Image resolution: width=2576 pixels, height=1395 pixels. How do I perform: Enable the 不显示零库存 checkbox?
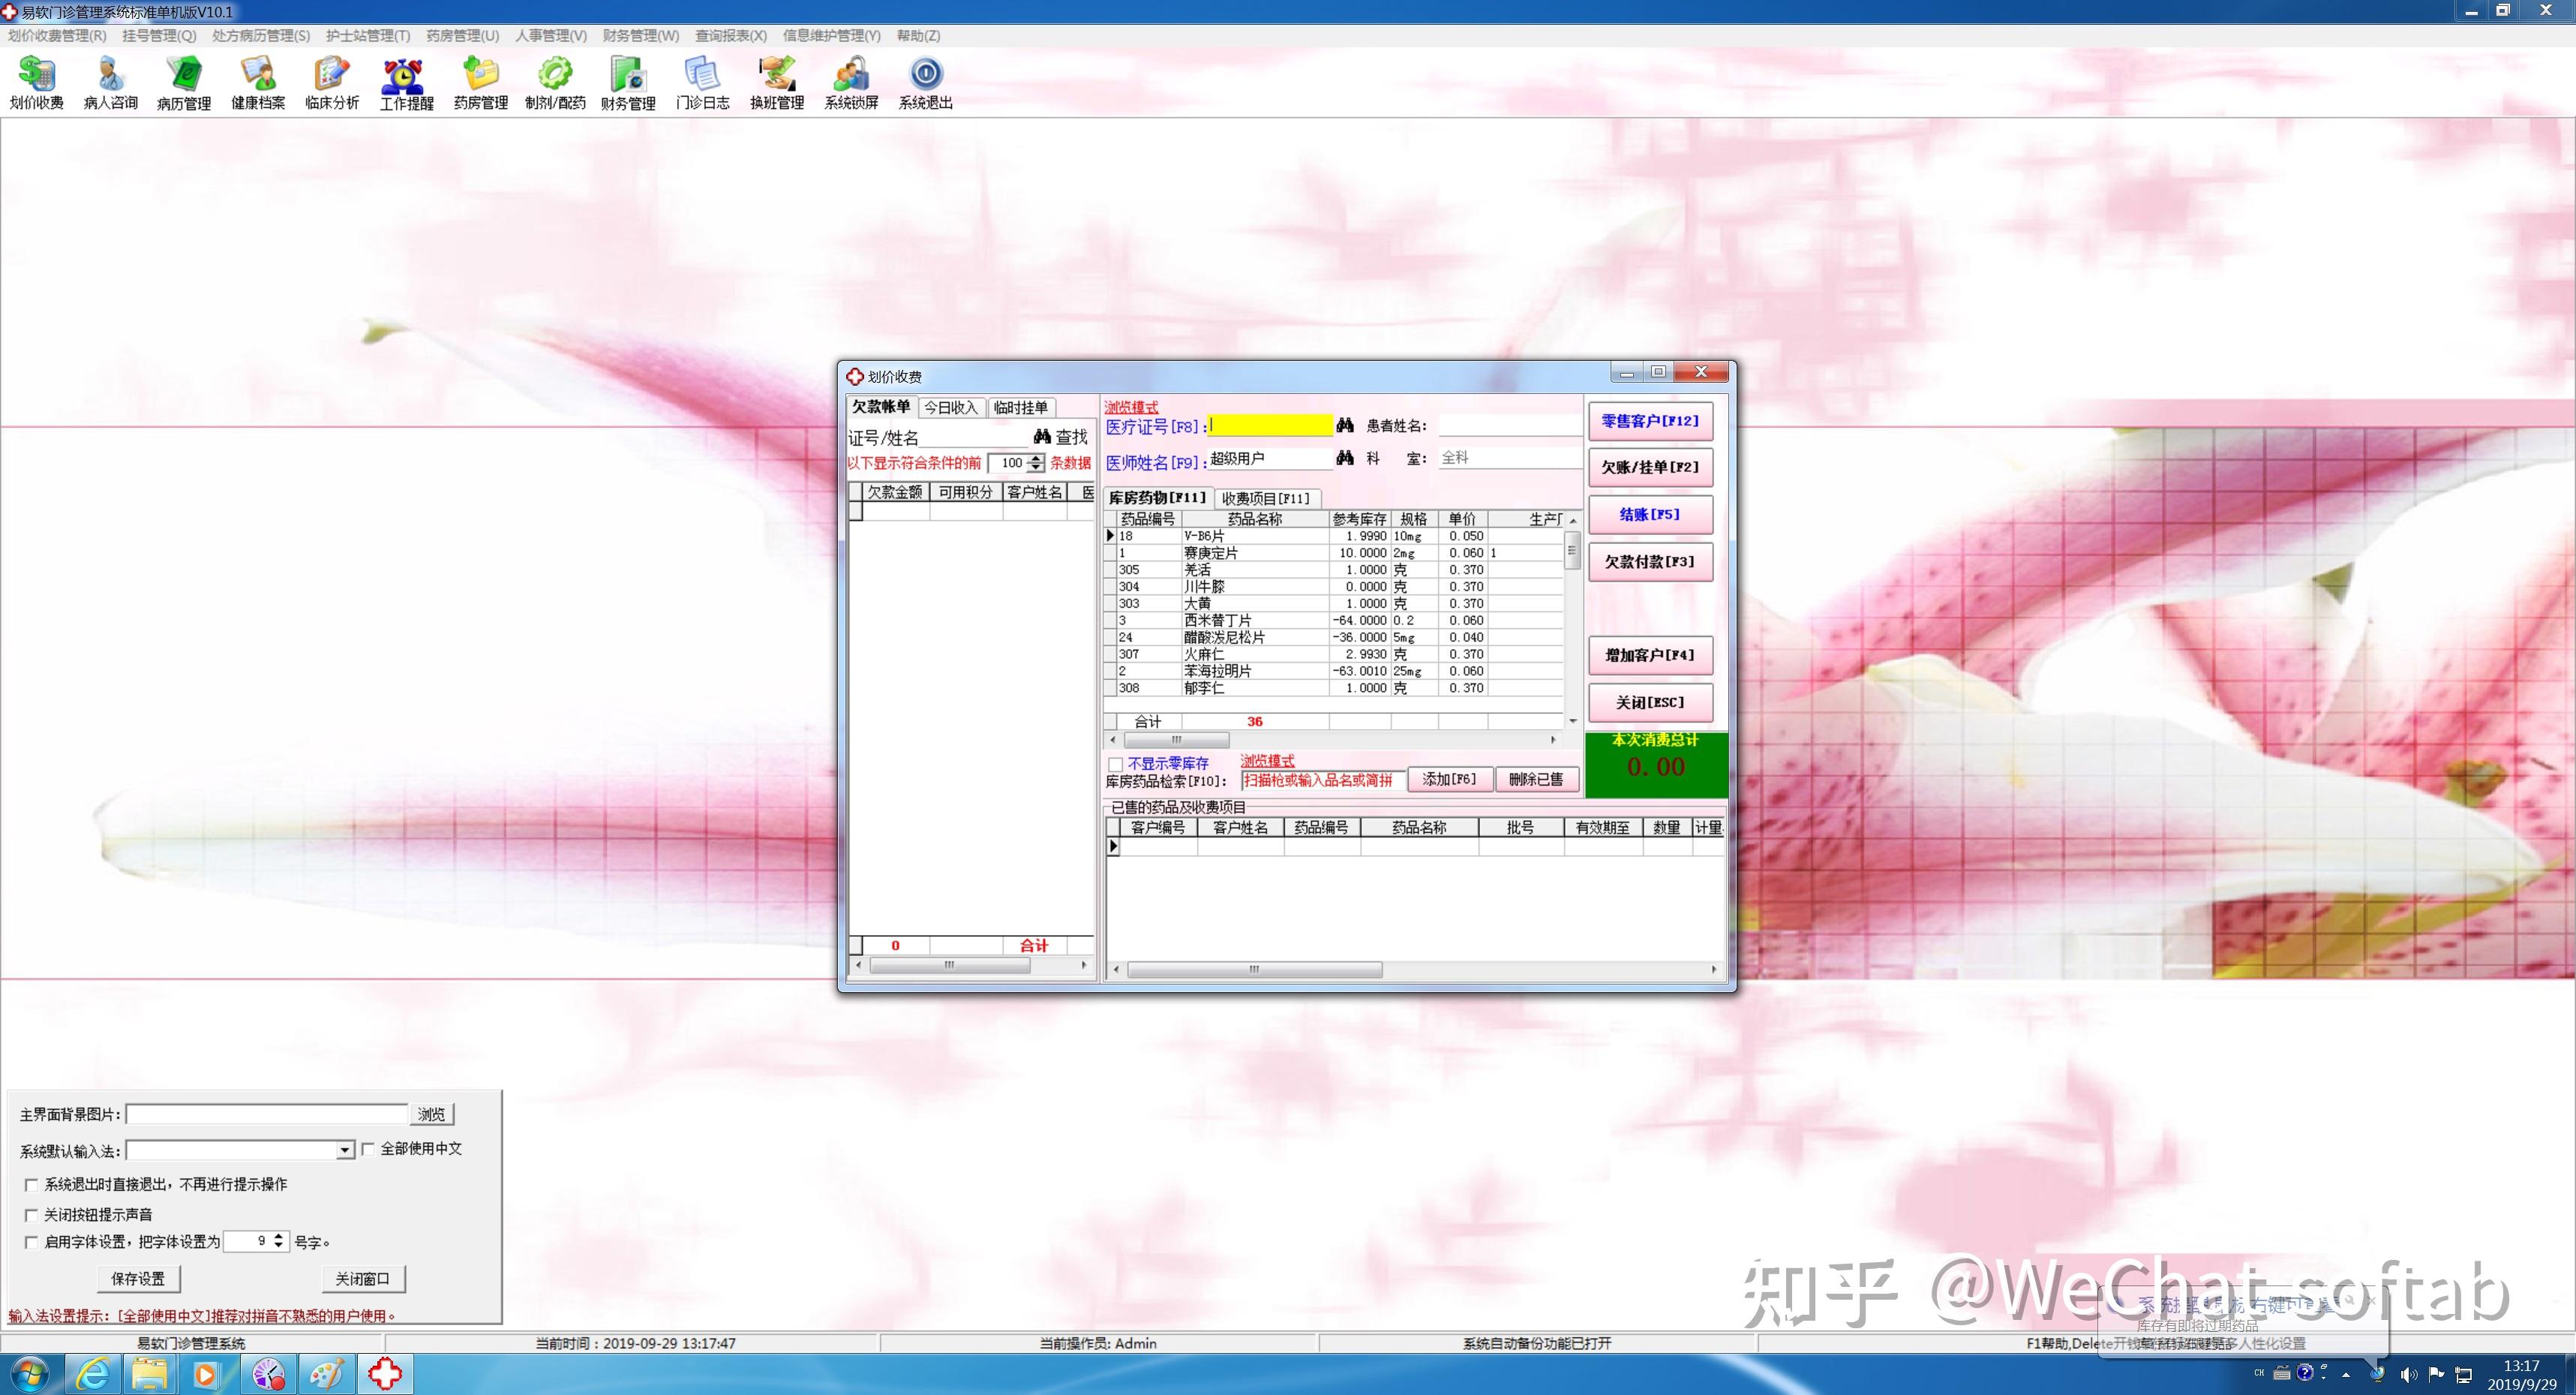point(1115,764)
